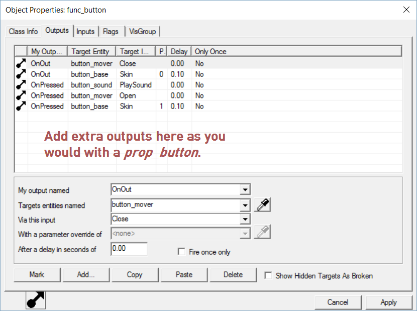
Task: Sort by Target Entity column header
Action: [x=92, y=51]
